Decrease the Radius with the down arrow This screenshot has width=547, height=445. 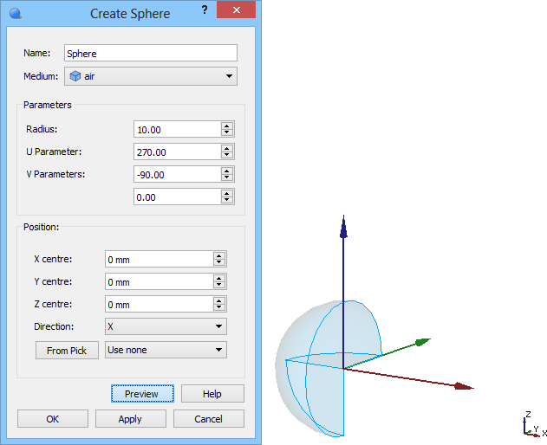click(227, 132)
